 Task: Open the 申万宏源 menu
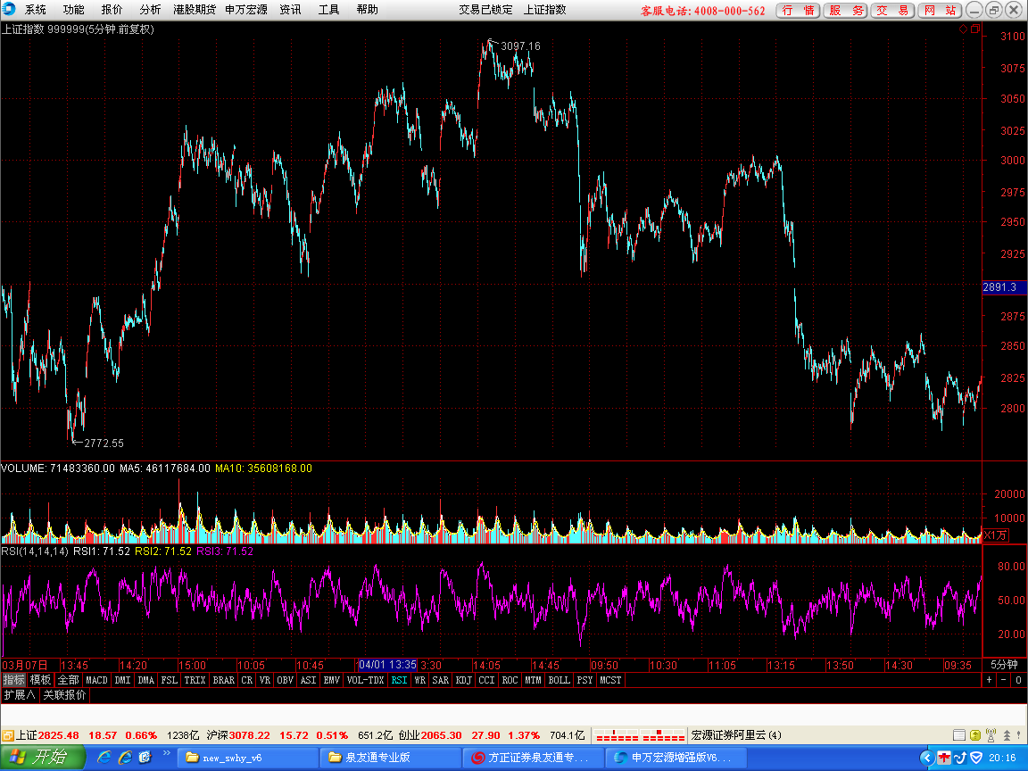[246, 10]
